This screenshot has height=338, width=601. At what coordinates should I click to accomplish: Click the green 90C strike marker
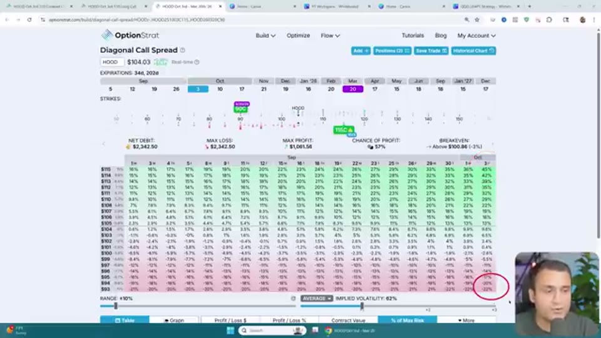(240, 109)
